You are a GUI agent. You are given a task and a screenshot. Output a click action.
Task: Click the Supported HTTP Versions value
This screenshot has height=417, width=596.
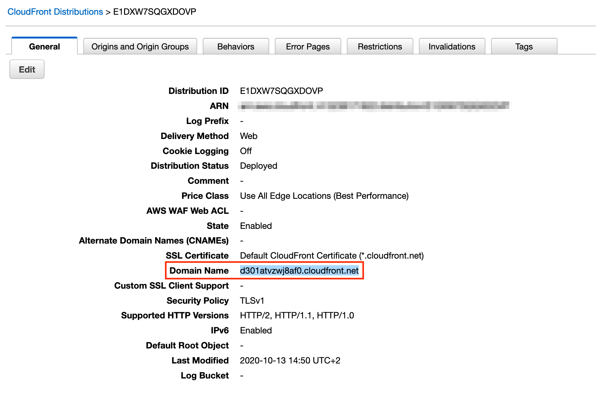coord(297,316)
